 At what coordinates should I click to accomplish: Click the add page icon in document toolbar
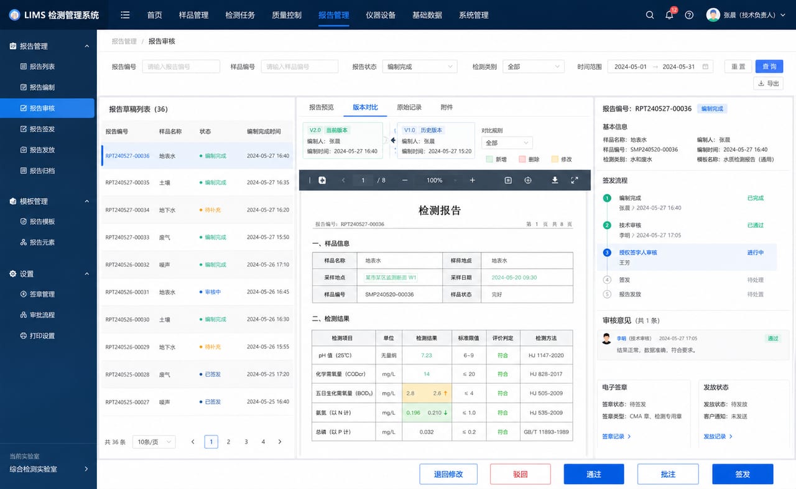tap(322, 180)
